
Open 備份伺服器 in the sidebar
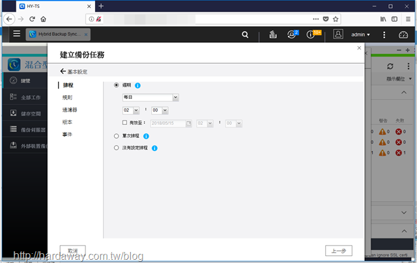click(25, 130)
